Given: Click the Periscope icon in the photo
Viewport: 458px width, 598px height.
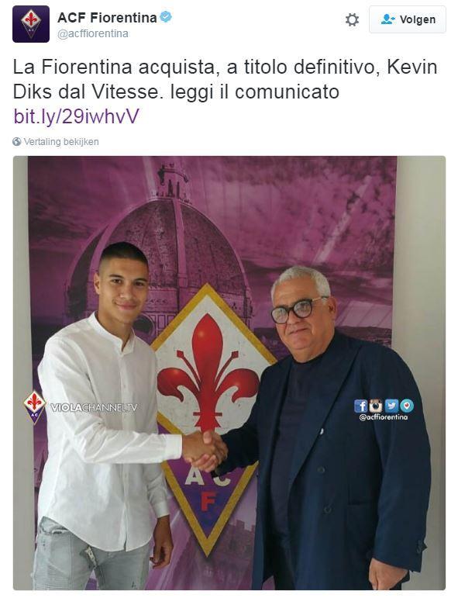Looking at the screenshot, I should pos(407,406).
